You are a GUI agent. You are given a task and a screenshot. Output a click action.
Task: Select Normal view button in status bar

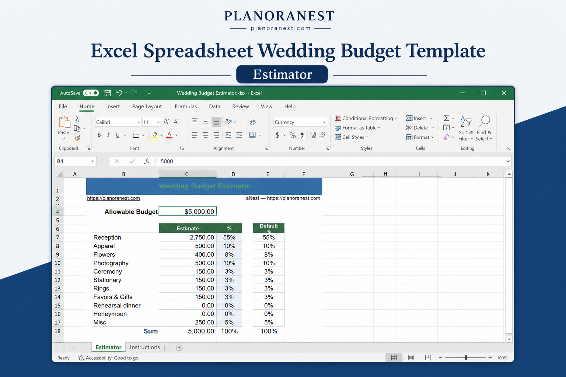(394, 357)
